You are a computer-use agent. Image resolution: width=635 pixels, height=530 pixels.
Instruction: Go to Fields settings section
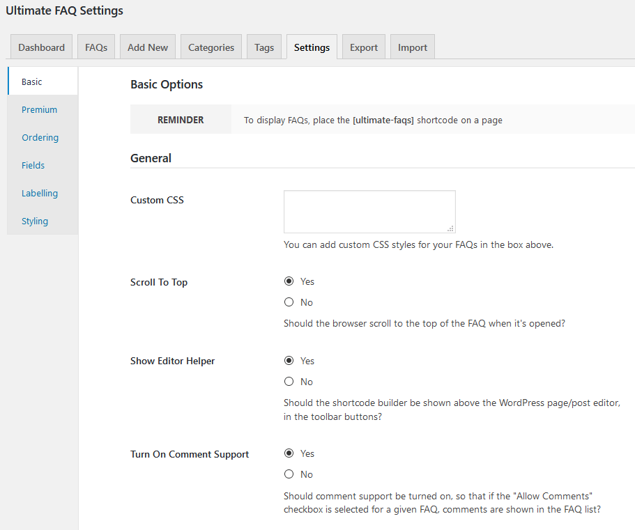[x=33, y=166]
